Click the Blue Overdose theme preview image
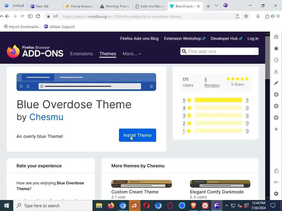The image size is (282, 211). click(86, 82)
